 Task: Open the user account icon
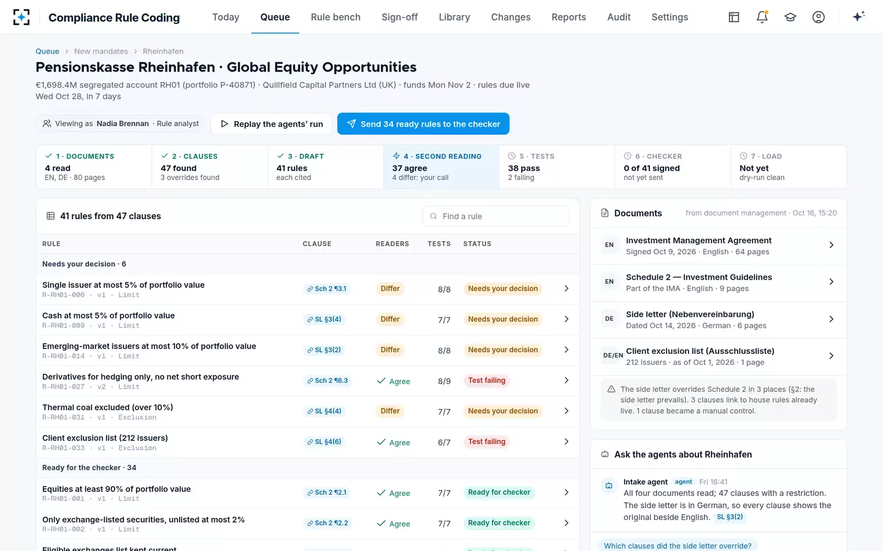819,17
